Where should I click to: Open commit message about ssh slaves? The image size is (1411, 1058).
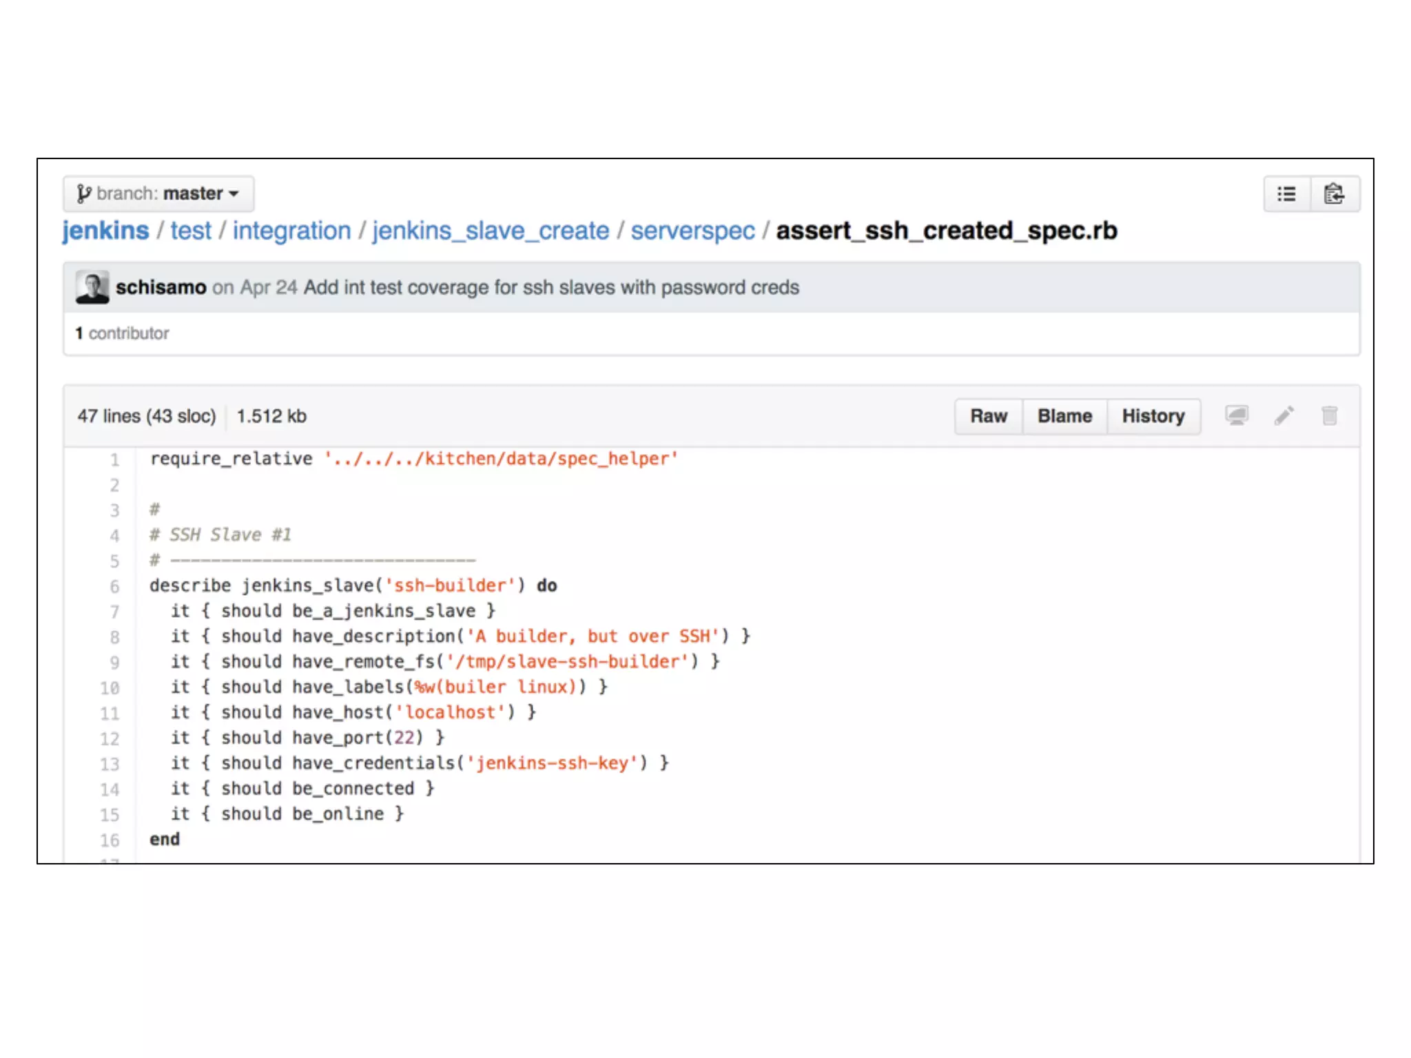coord(551,287)
